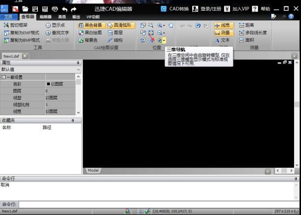The image size is (301, 215).
Task: Toggle the 黑白绘图 black-white drawing option
Action: 90,33
